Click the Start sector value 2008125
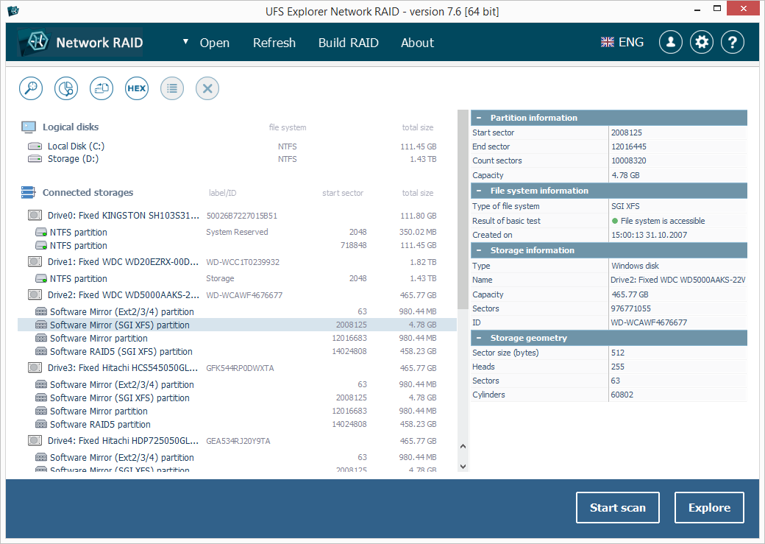The height and width of the screenshot is (544, 765). [x=627, y=133]
